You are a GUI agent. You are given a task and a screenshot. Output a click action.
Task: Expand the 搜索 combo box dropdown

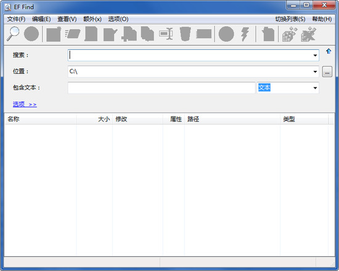coord(315,55)
